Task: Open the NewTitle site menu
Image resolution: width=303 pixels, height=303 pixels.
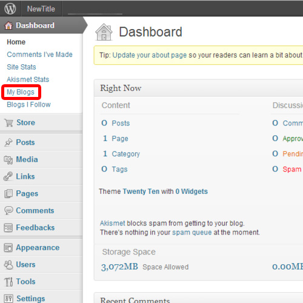Action: tap(41, 8)
